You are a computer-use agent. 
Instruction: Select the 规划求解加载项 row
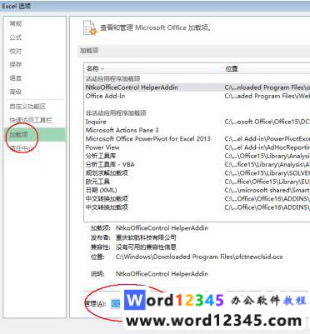pos(197,173)
